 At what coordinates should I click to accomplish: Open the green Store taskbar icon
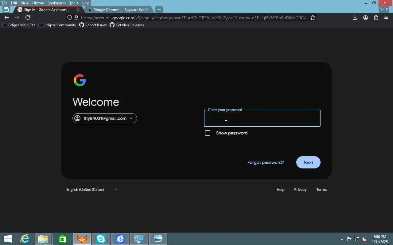[x=63, y=239]
